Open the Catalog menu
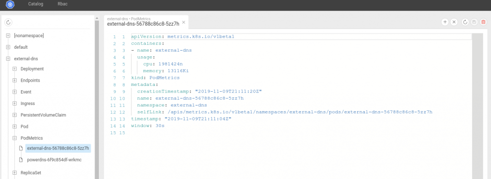Viewport: 491px width, 179px height. tap(35, 4)
